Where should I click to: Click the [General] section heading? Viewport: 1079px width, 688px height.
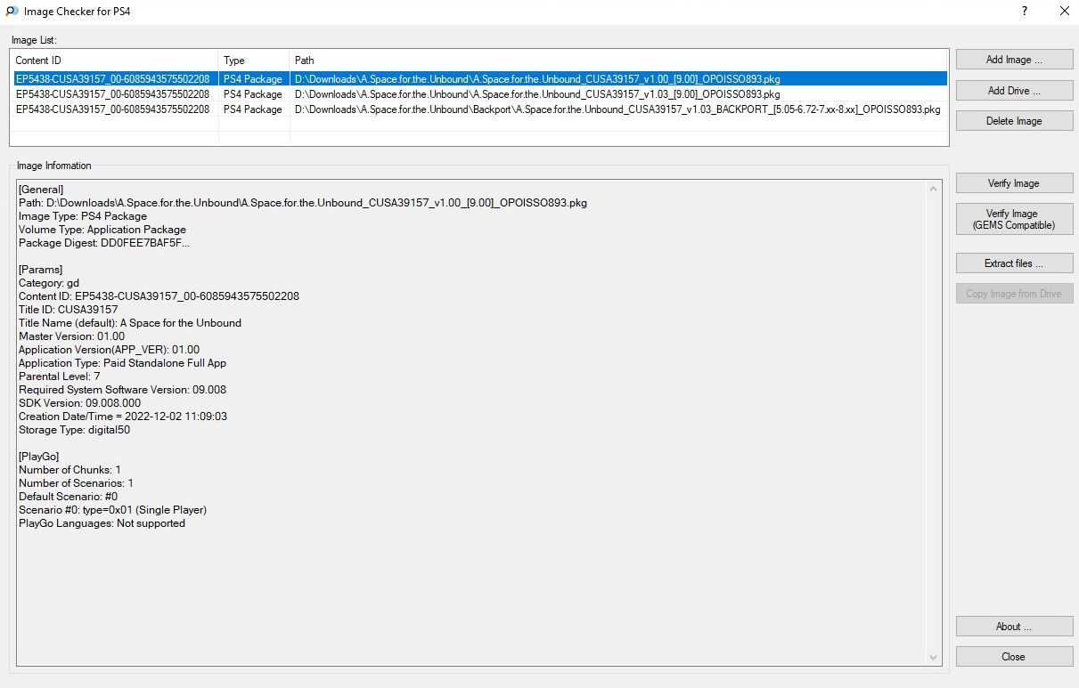coord(41,190)
